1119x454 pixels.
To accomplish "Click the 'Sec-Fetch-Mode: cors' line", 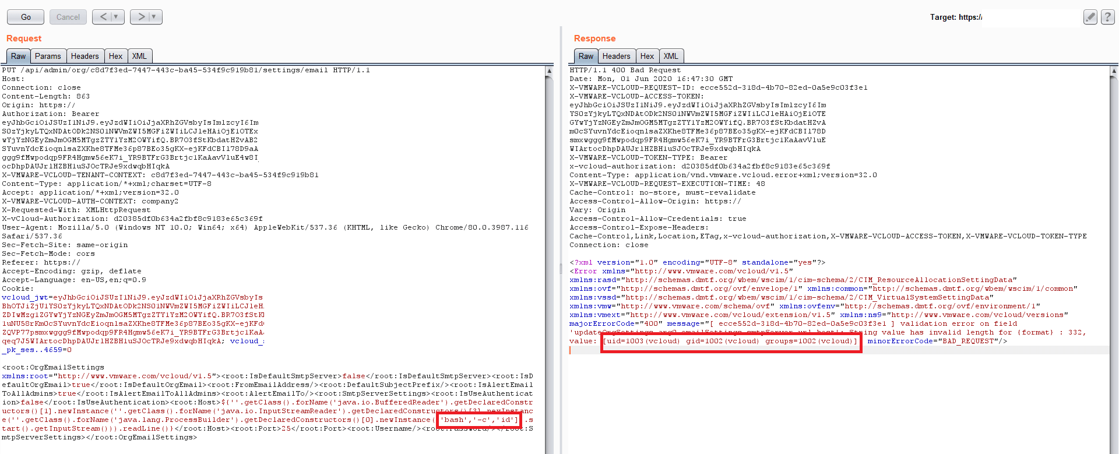I will point(48,254).
